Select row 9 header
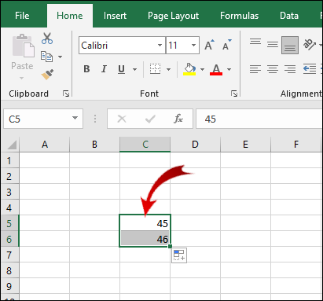Screen dimensions: 323x301 10,286
